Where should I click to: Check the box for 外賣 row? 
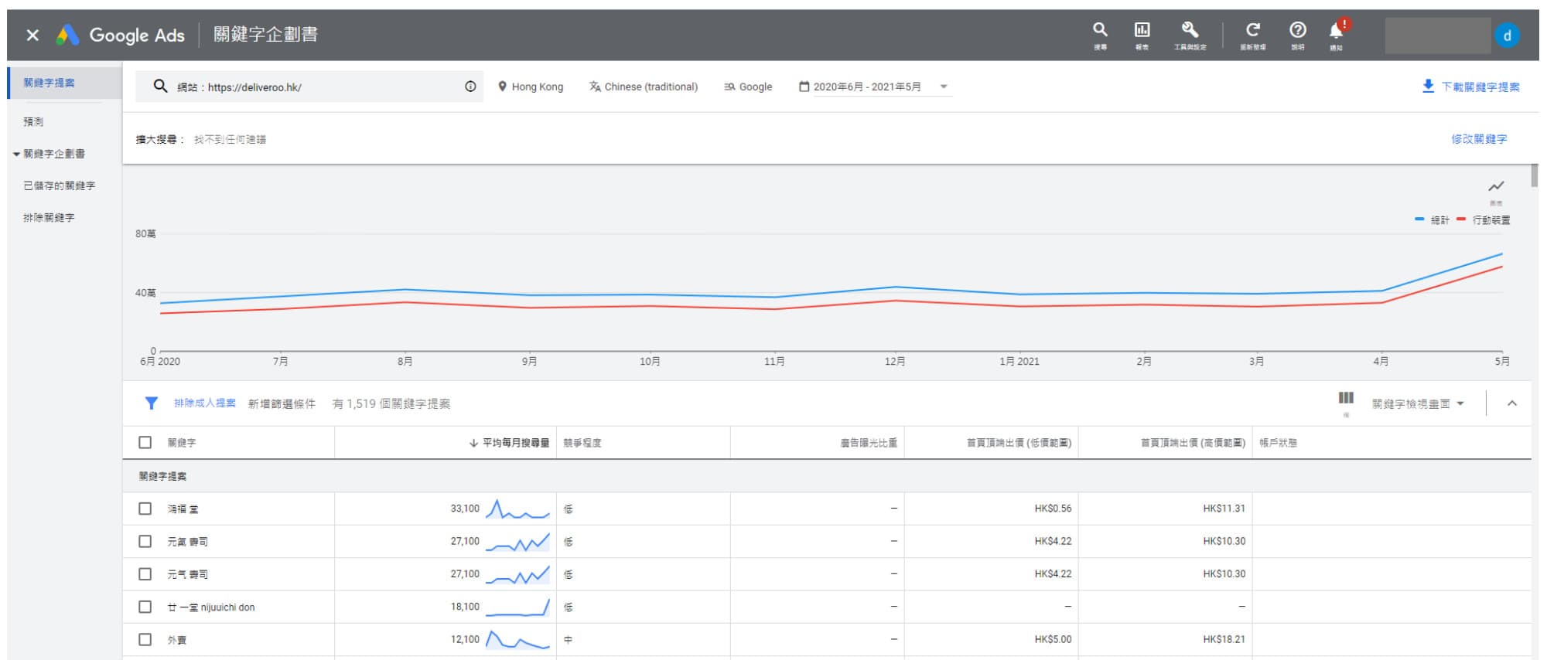click(145, 639)
